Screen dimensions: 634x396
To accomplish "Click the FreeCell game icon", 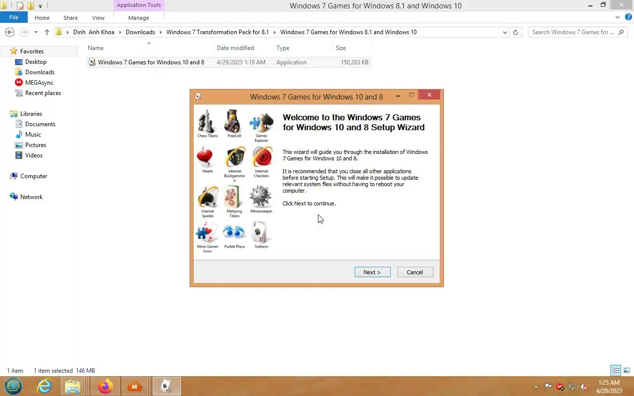I will (x=233, y=121).
